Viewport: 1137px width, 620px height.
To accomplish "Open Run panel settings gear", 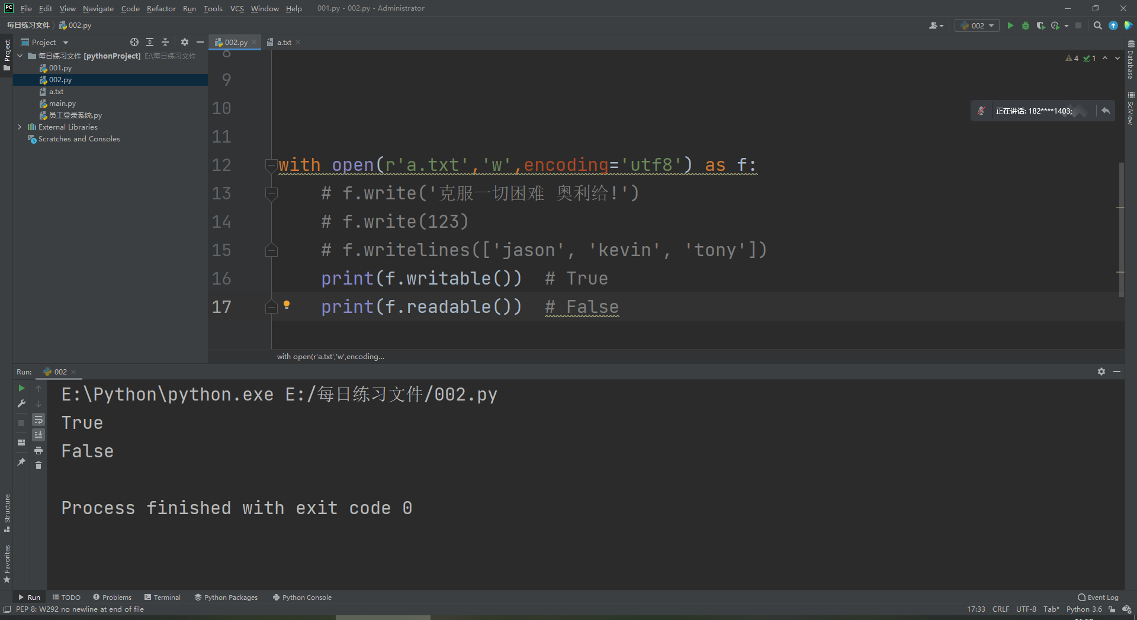I will pyautogui.click(x=1101, y=372).
